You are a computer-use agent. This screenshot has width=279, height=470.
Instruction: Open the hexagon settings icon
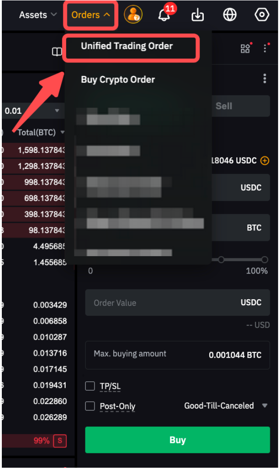(262, 14)
